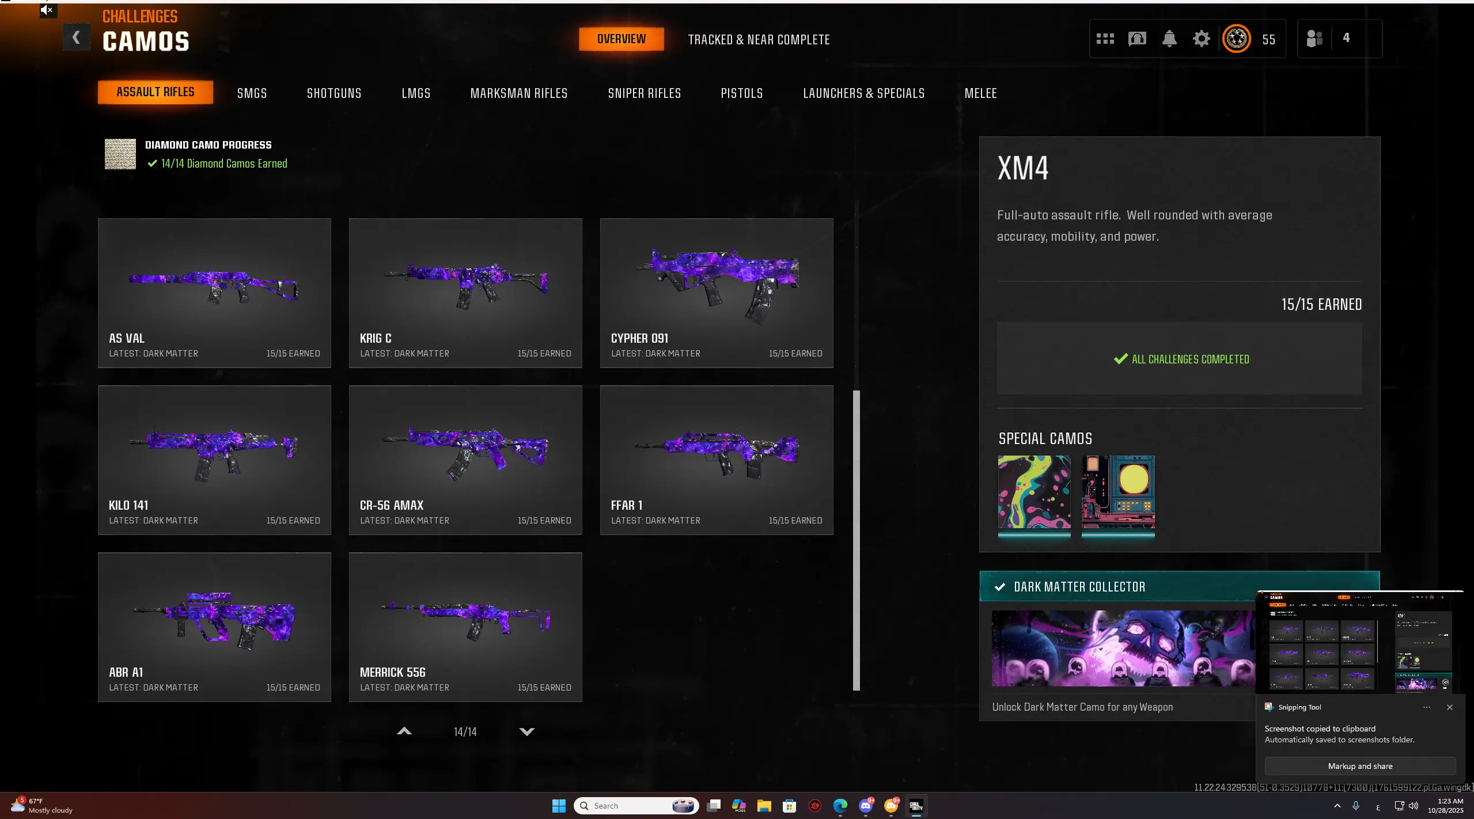Click the headset voice chat icon
The height and width of the screenshot is (819, 1474).
(x=1137, y=39)
